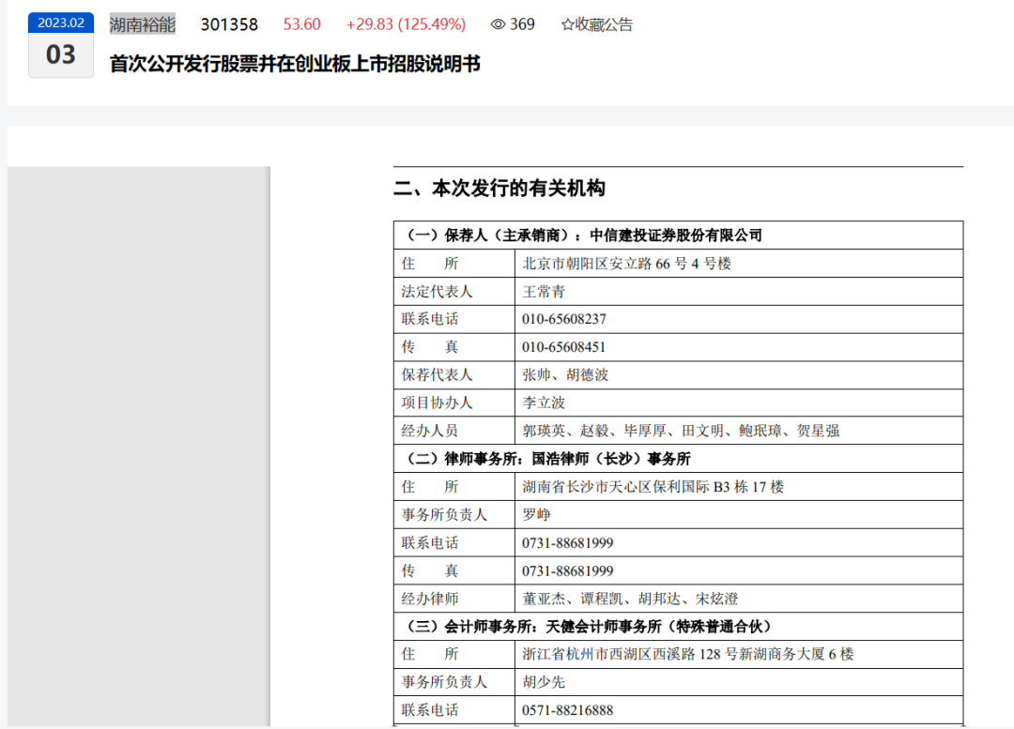The width and height of the screenshot is (1014, 729).
Task: Select accounting firm head 胡少先
Action: pyautogui.click(x=544, y=682)
